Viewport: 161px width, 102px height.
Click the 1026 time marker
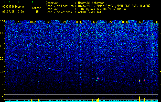[94, 22]
